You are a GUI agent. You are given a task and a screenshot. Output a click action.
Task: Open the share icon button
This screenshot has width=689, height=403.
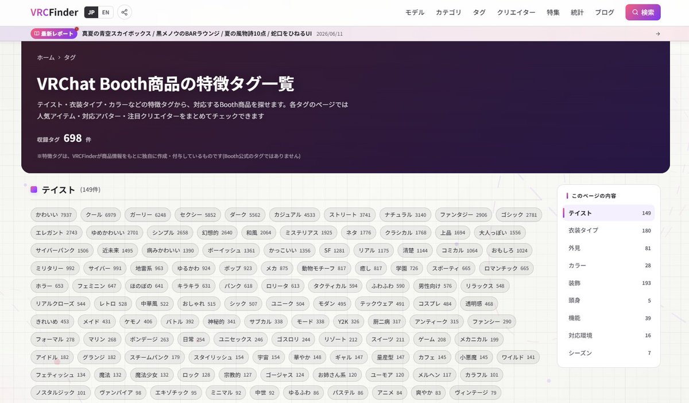[x=125, y=12]
